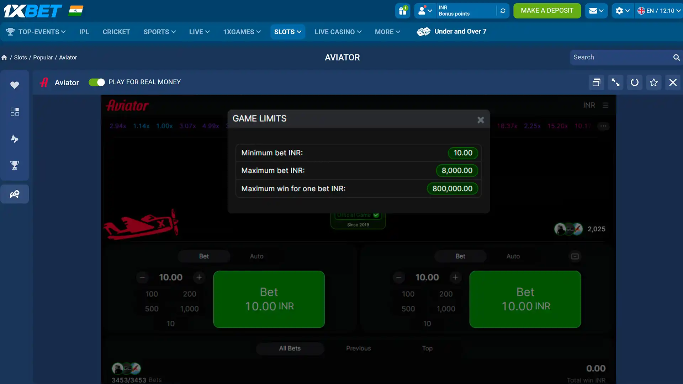Close the GAME LIMITS popup
Screen dimensions: 683x384
[x=481, y=120]
